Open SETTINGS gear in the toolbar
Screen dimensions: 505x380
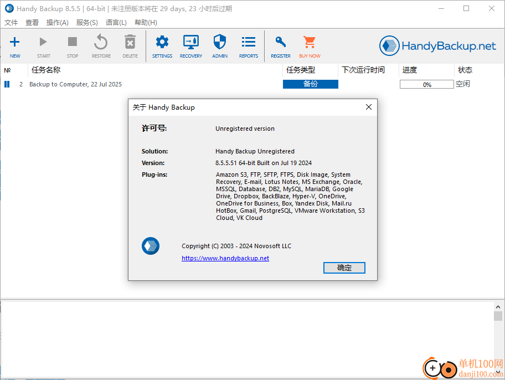pyautogui.click(x=162, y=42)
